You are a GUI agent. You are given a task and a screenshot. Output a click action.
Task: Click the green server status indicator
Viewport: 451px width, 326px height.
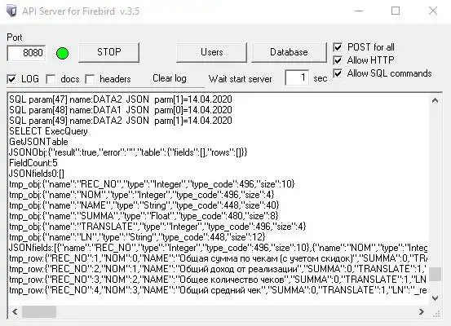(x=63, y=53)
